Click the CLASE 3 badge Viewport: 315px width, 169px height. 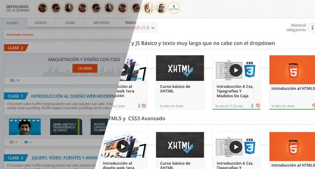point(16,158)
